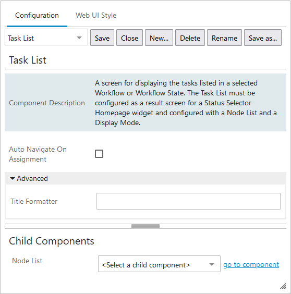Focus the Title Formatter text field

point(188,201)
